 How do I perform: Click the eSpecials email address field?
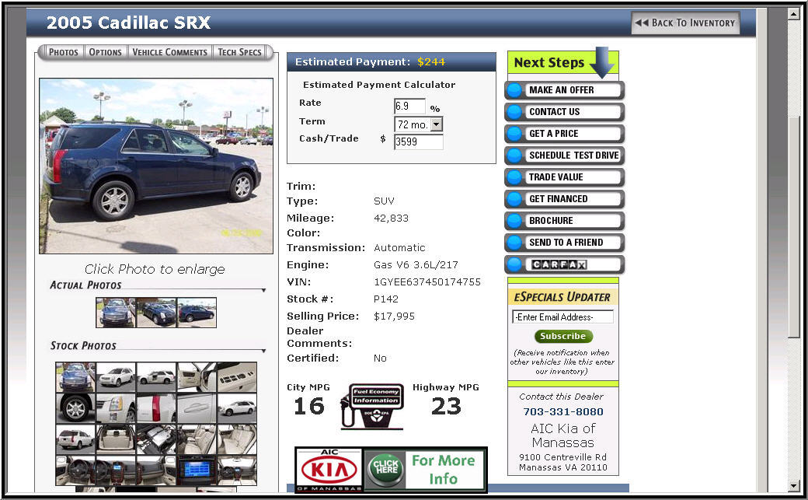click(x=562, y=316)
